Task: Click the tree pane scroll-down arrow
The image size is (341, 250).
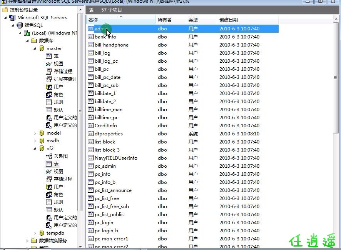Action: 80,247
